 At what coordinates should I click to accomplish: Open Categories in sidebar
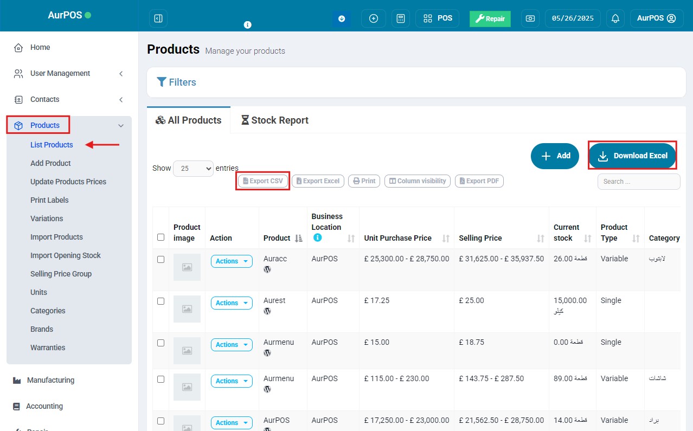[48, 311]
